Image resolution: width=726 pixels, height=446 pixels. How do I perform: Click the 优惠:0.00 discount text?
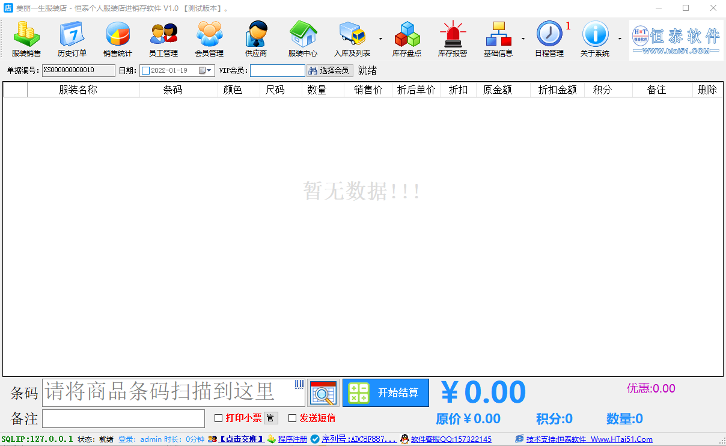pos(651,389)
